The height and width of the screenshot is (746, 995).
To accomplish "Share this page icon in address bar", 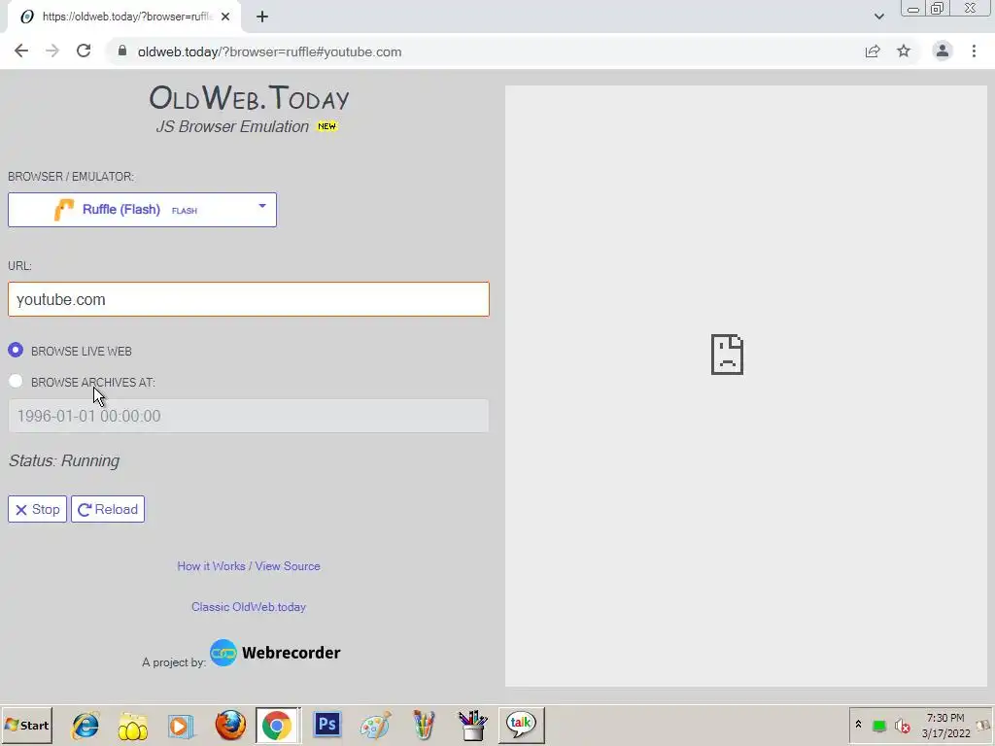I will click(873, 51).
